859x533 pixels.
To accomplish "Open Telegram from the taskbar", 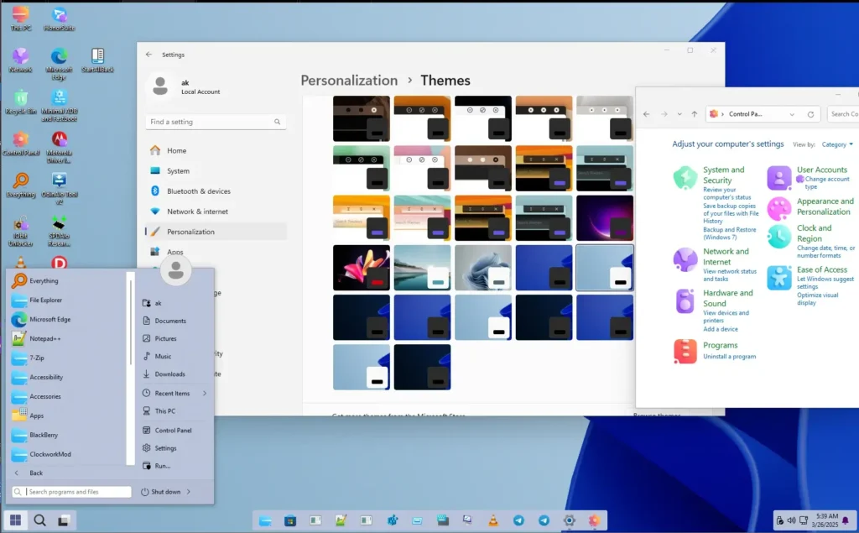I will click(x=520, y=520).
